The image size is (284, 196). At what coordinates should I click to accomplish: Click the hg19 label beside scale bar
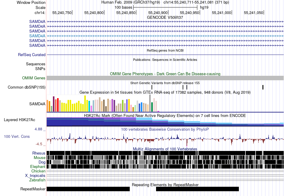point(204,7)
